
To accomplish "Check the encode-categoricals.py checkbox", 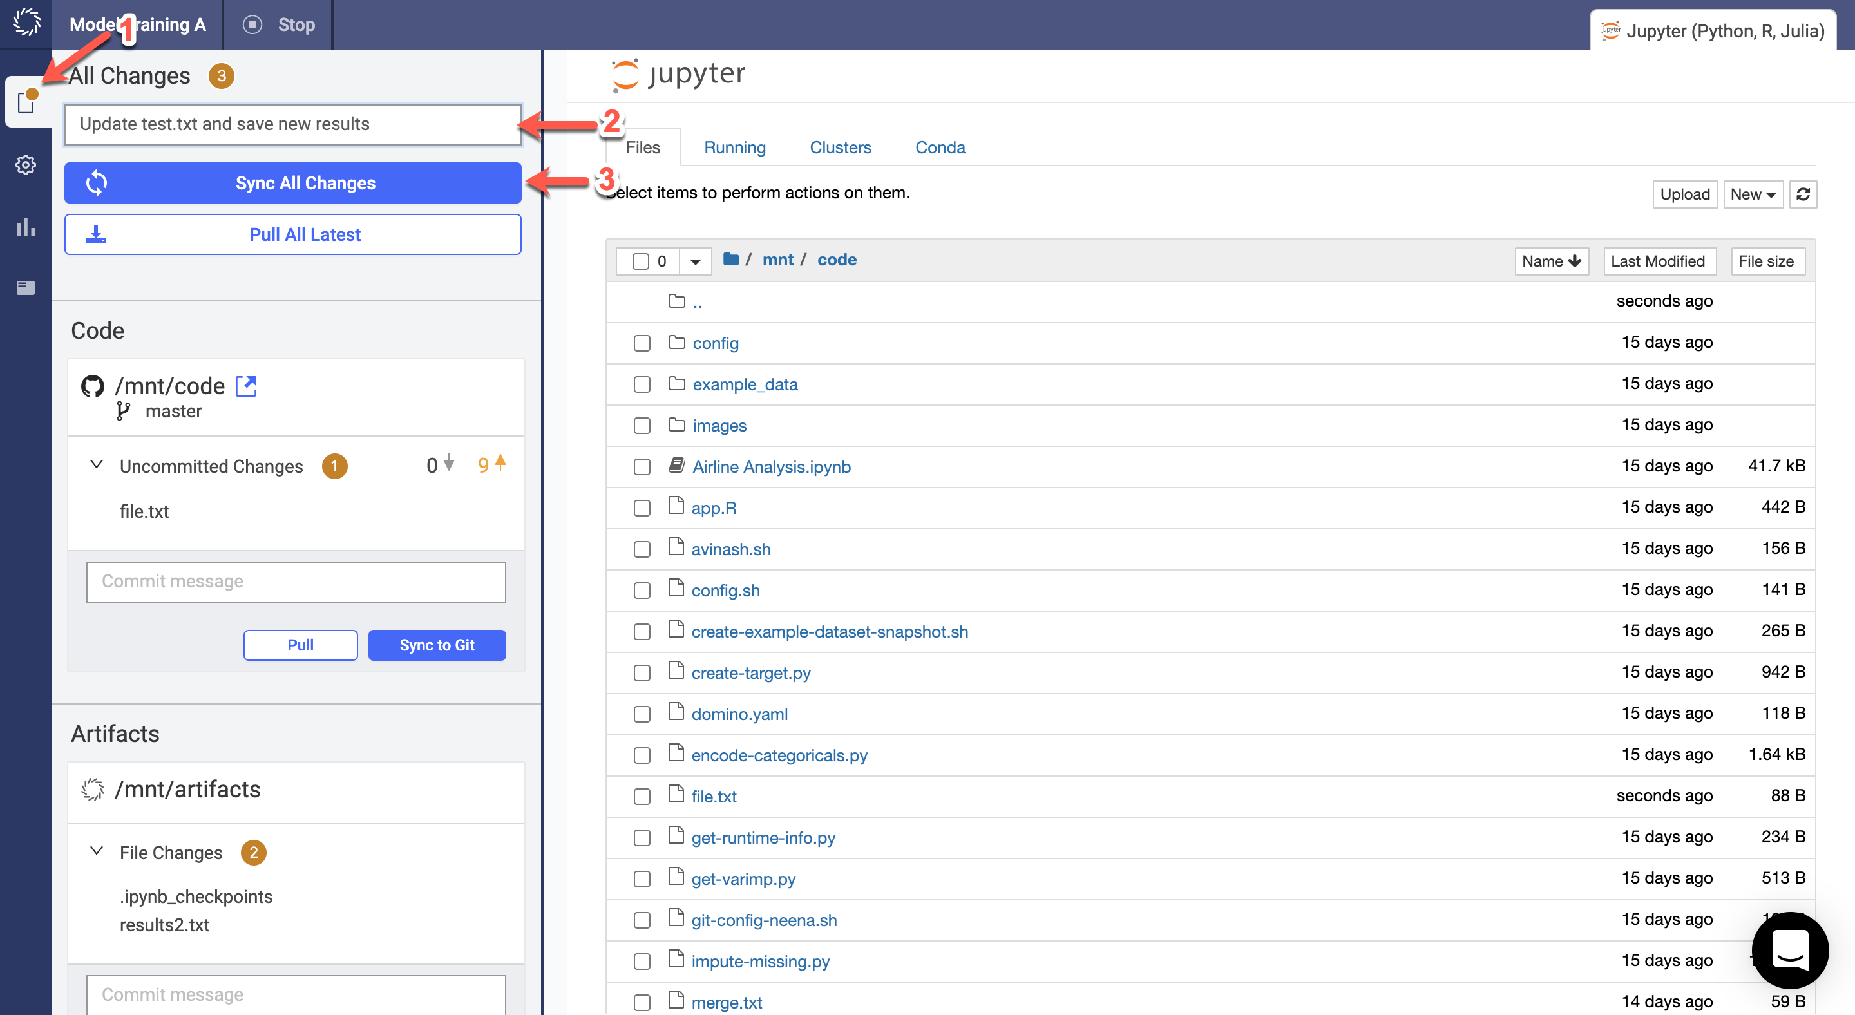I will pos(642,756).
